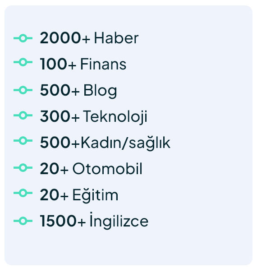Image resolution: width=257 pixels, height=277 pixels.
Task: Open the Haber category text
Action: coord(116,38)
